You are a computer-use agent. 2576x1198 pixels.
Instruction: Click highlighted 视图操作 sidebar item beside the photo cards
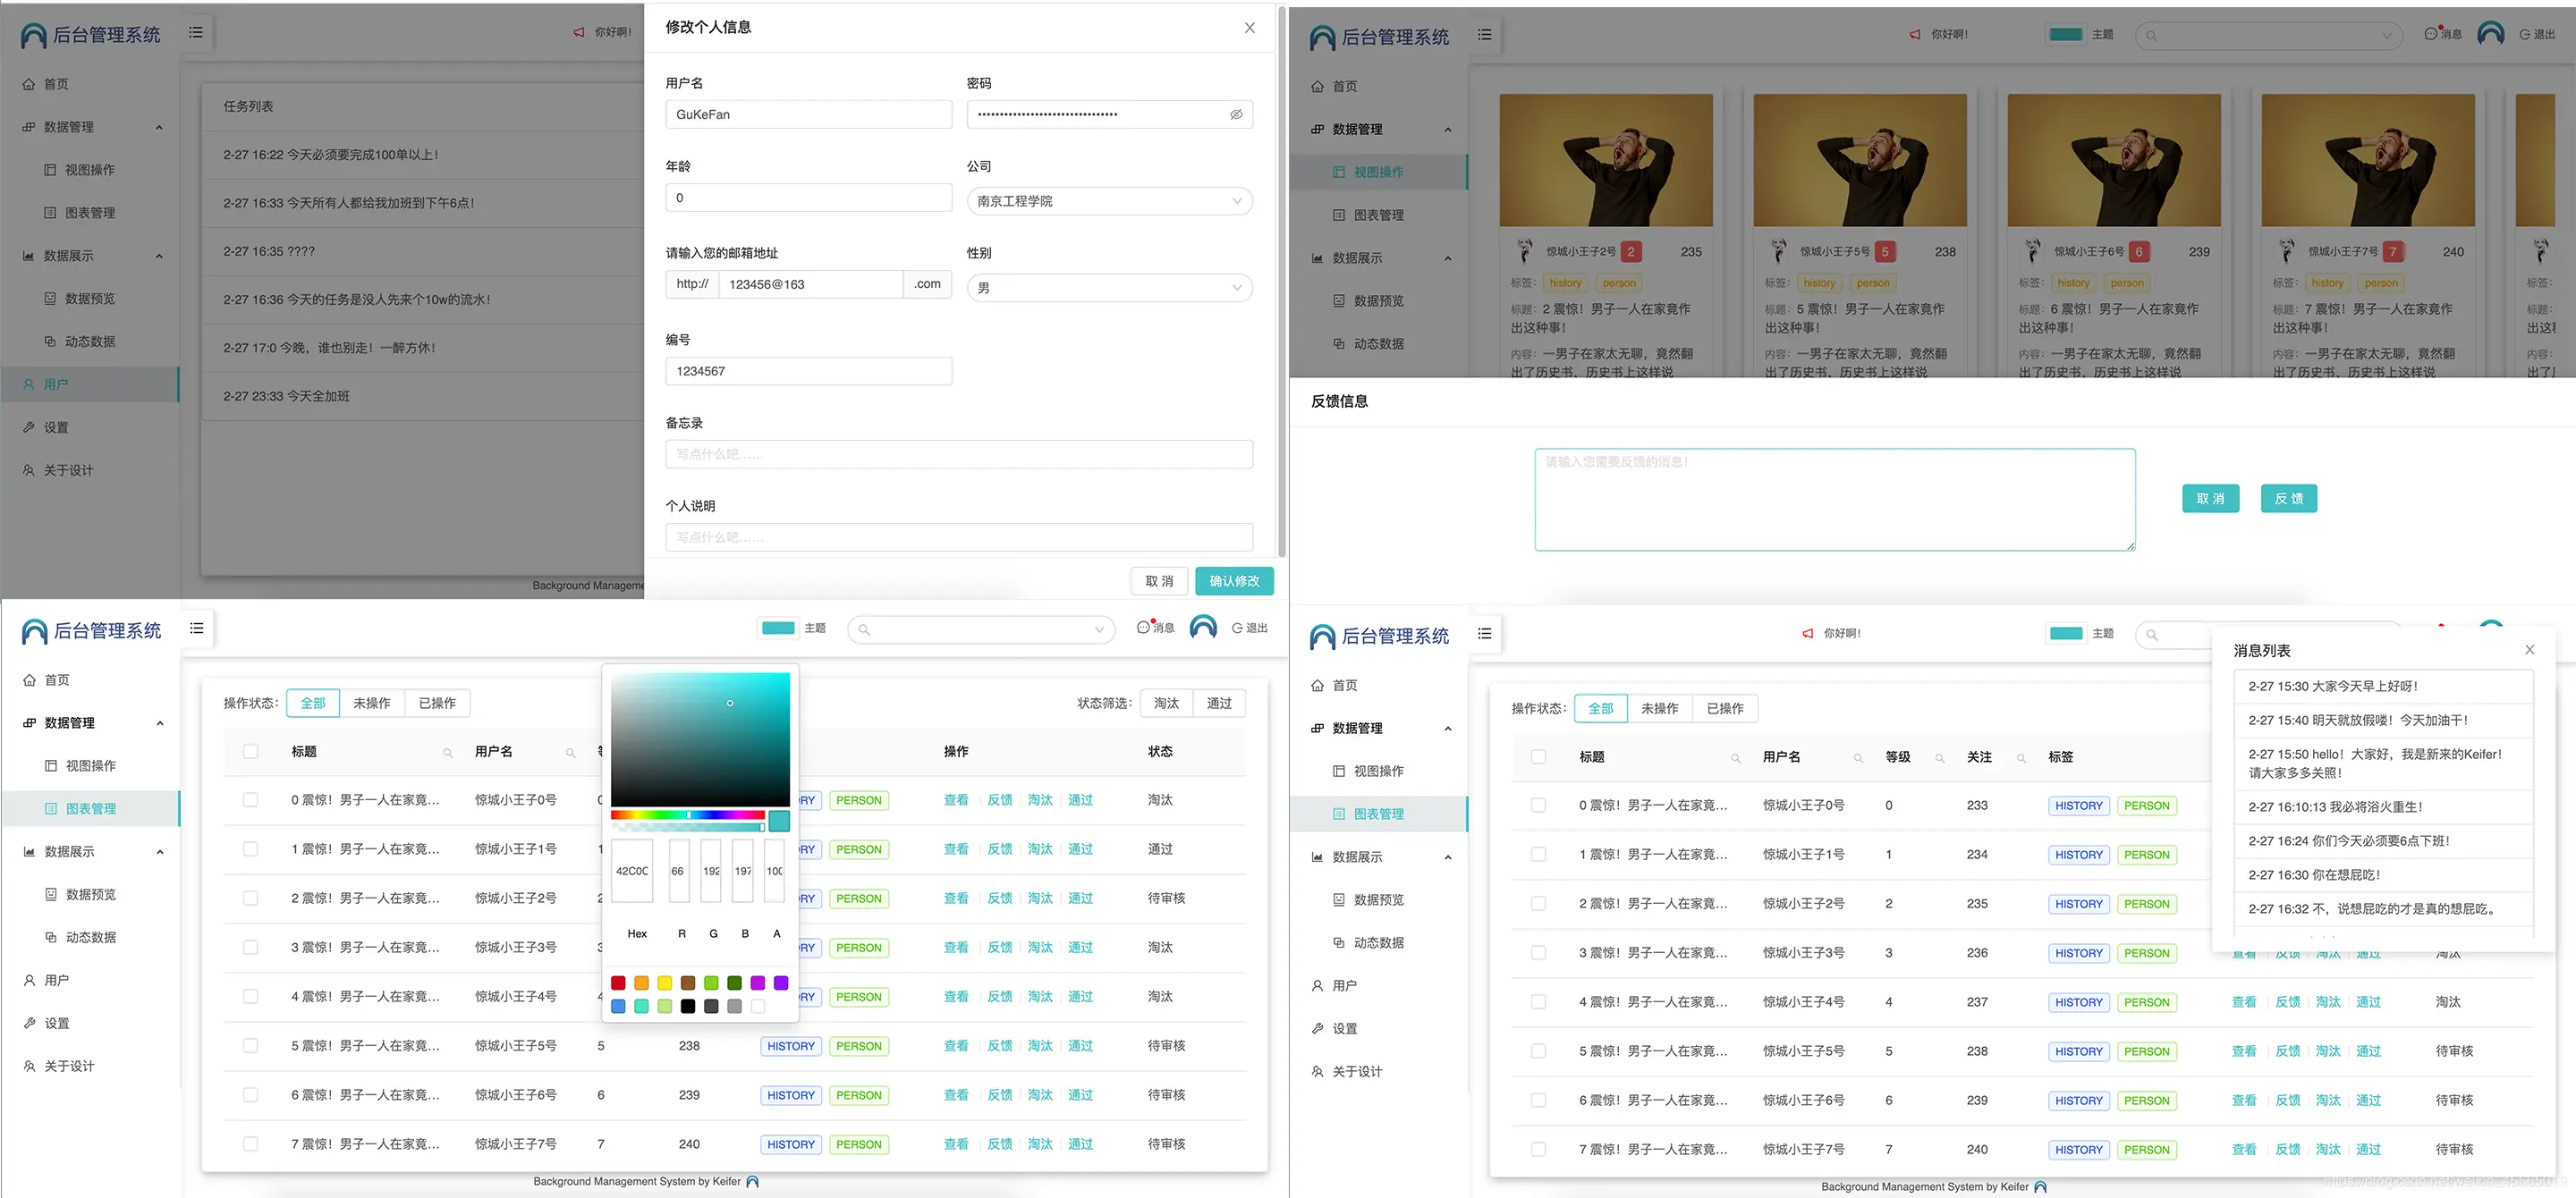tap(1378, 173)
